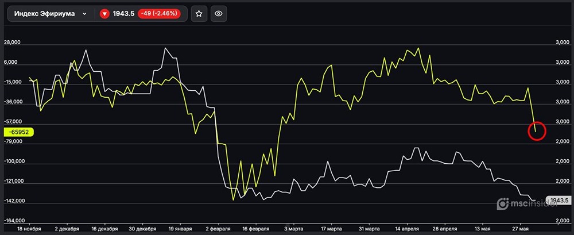Click the -57,000 left axis label

pos(11,122)
